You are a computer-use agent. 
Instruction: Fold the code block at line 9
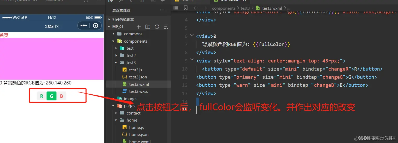192,60
